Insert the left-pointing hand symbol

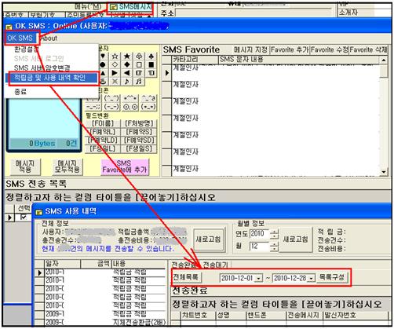tap(151, 73)
